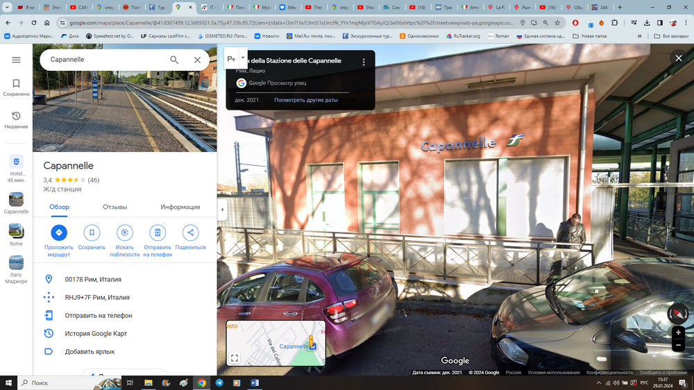Close Street View with the X button
The image size is (694, 390).
click(x=679, y=58)
